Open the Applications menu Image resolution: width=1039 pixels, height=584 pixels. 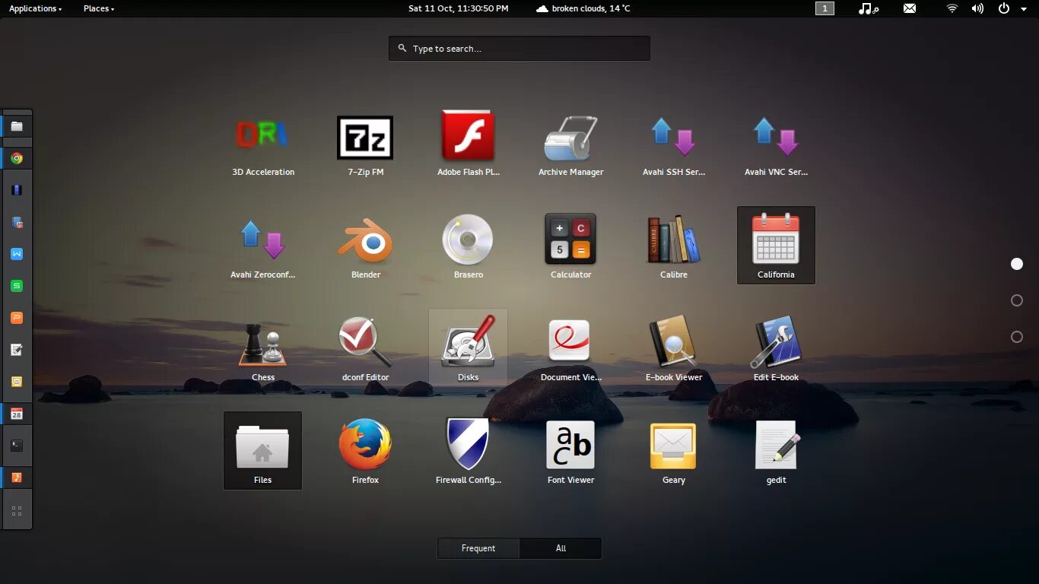[36, 8]
